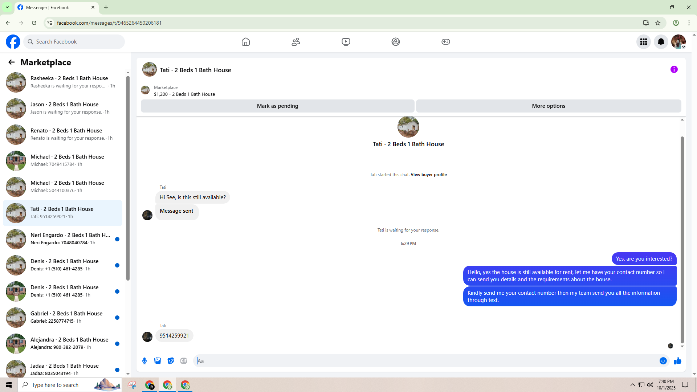
Task: Click the install app icon in address bar
Action: pos(646,23)
